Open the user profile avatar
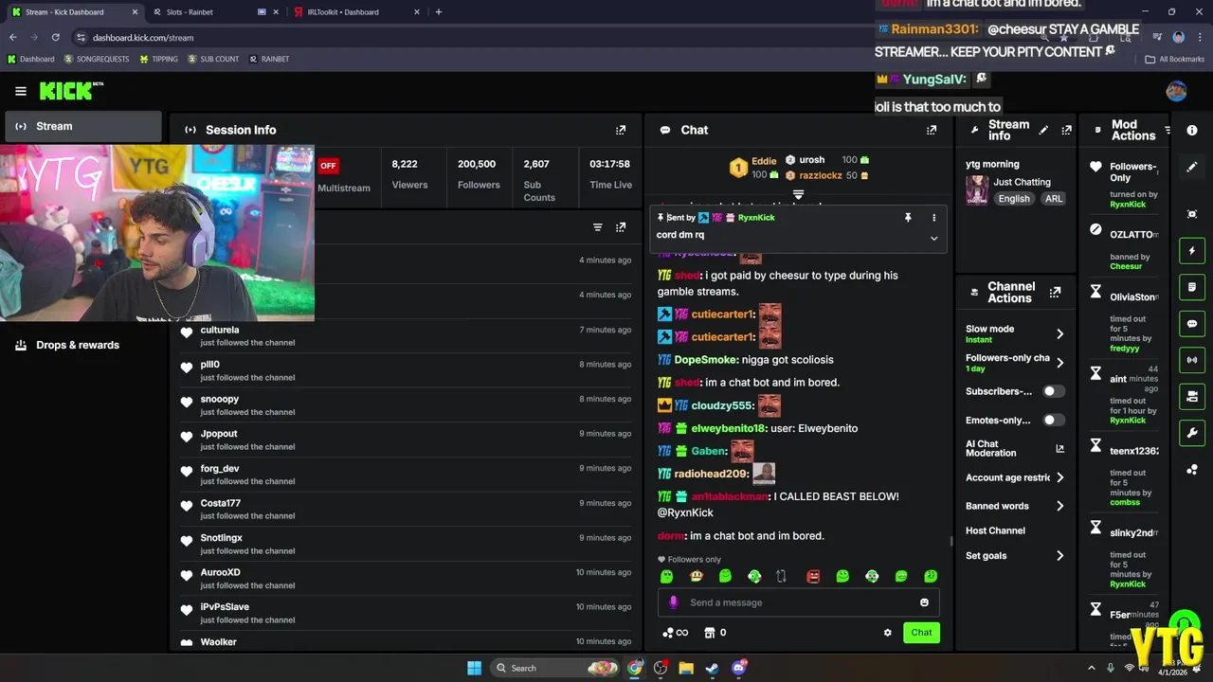 tap(1176, 91)
